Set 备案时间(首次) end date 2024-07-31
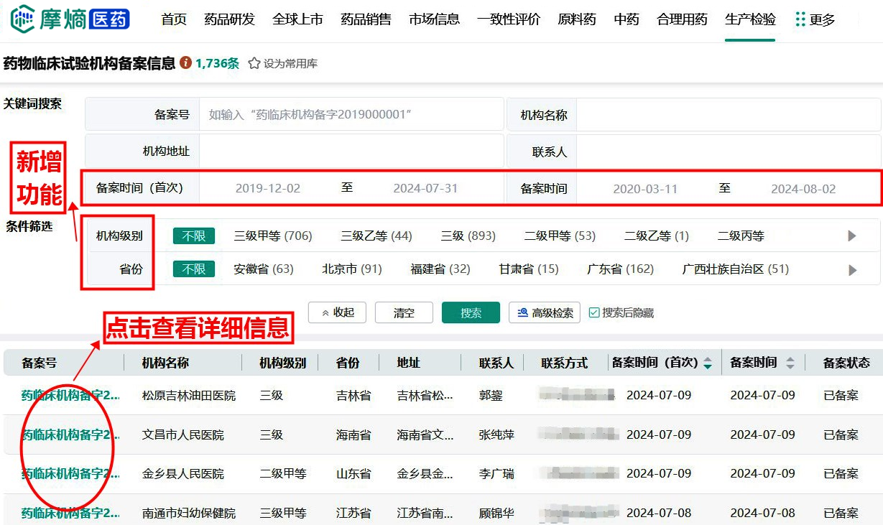This screenshot has height=525, width=883. (425, 189)
